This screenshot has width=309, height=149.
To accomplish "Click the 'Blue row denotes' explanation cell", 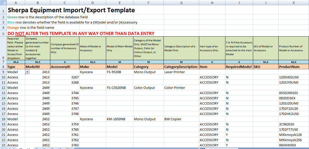I will tap(72, 22).
